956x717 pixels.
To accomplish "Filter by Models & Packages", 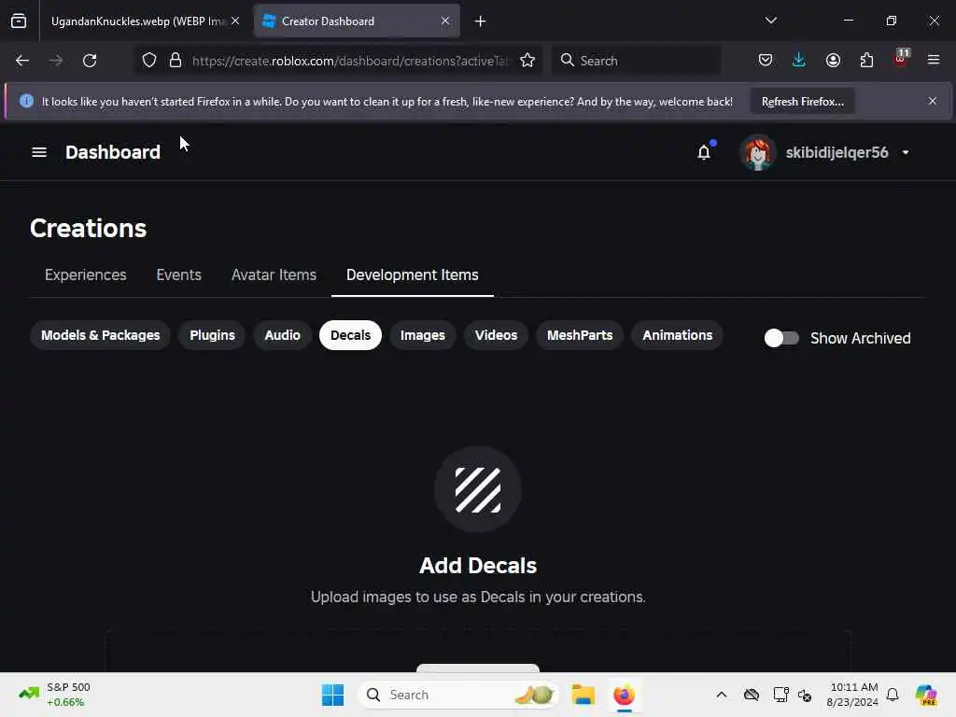I will (x=101, y=335).
